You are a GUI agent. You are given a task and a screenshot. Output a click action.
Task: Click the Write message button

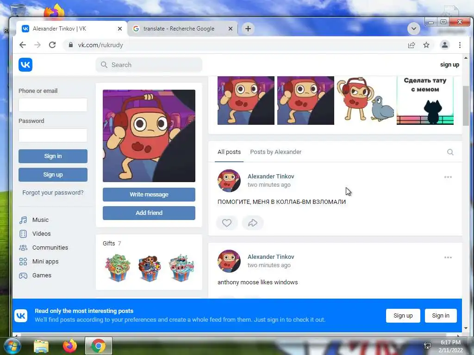pos(149,195)
